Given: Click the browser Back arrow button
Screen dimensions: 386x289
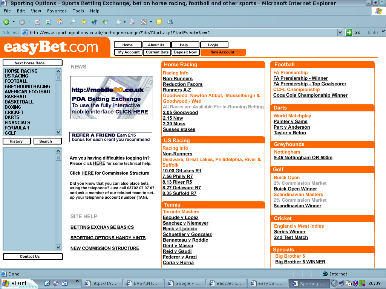Looking at the screenshot, I should click(x=6, y=22).
